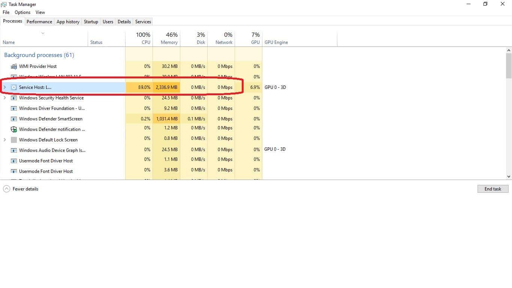512x288 pixels.
Task: Click the WMI Provider Host process icon
Action: (14, 66)
